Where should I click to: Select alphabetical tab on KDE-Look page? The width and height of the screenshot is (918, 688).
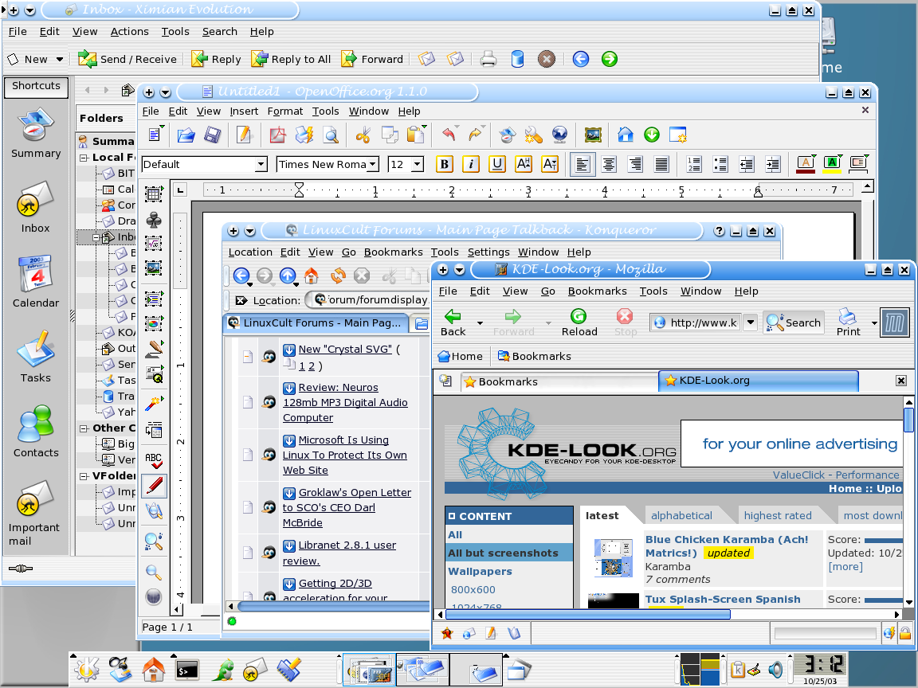point(681,515)
